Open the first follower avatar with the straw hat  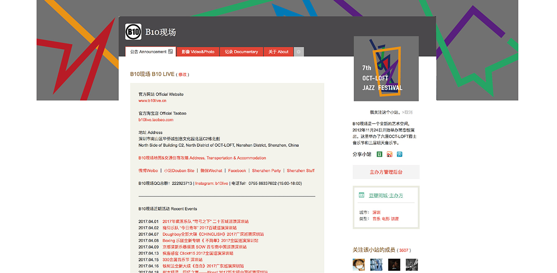click(x=359, y=265)
